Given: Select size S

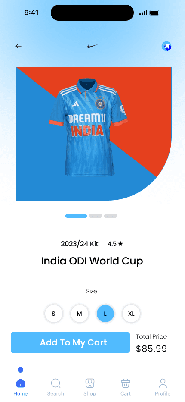Looking at the screenshot, I should tap(53, 314).
